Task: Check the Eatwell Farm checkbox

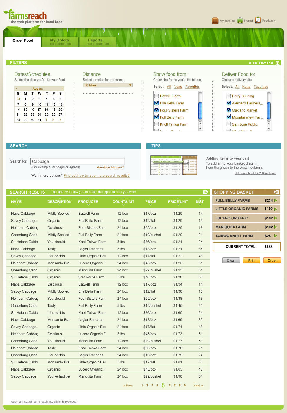Action: tap(156, 96)
